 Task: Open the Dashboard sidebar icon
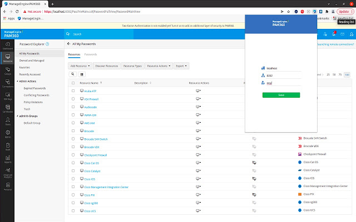point(8,46)
